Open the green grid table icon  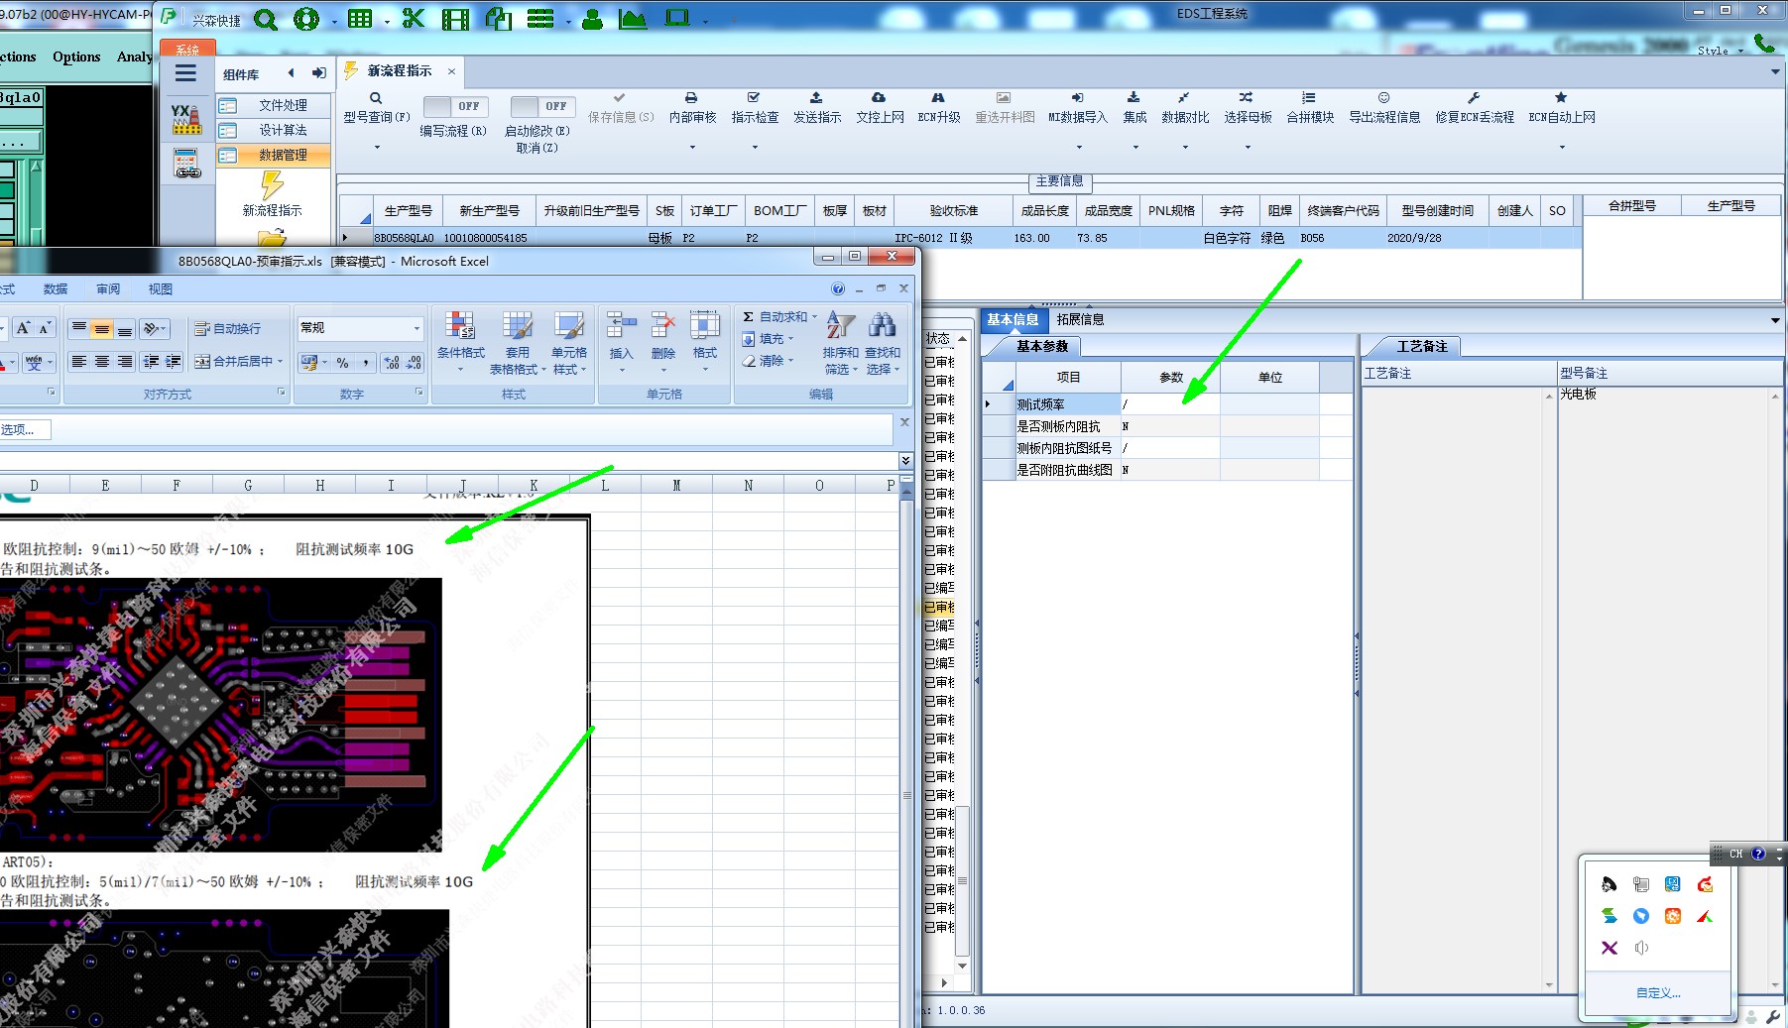[359, 19]
